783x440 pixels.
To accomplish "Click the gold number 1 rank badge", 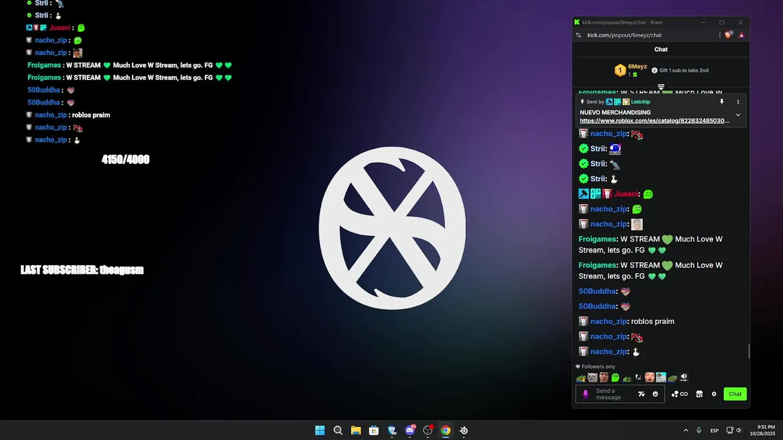I will 620,70.
